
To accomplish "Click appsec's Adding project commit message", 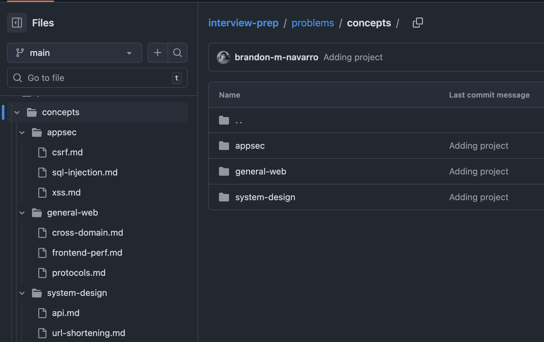I will point(478,146).
